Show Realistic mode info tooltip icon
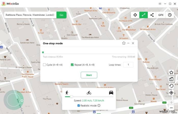The image size is (178, 114). click(x=99, y=106)
